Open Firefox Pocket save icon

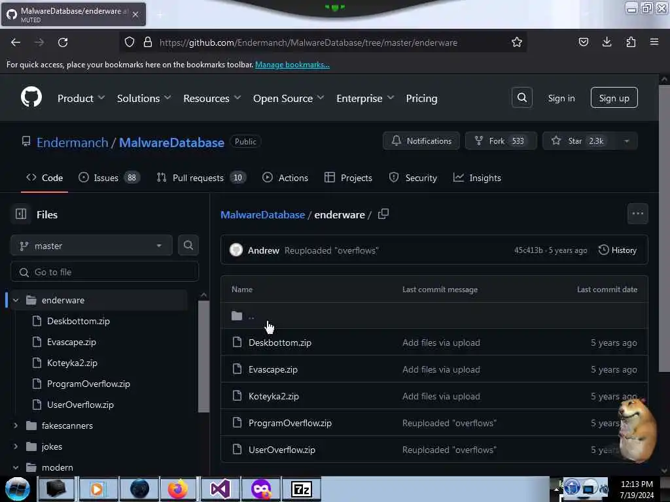click(x=583, y=42)
